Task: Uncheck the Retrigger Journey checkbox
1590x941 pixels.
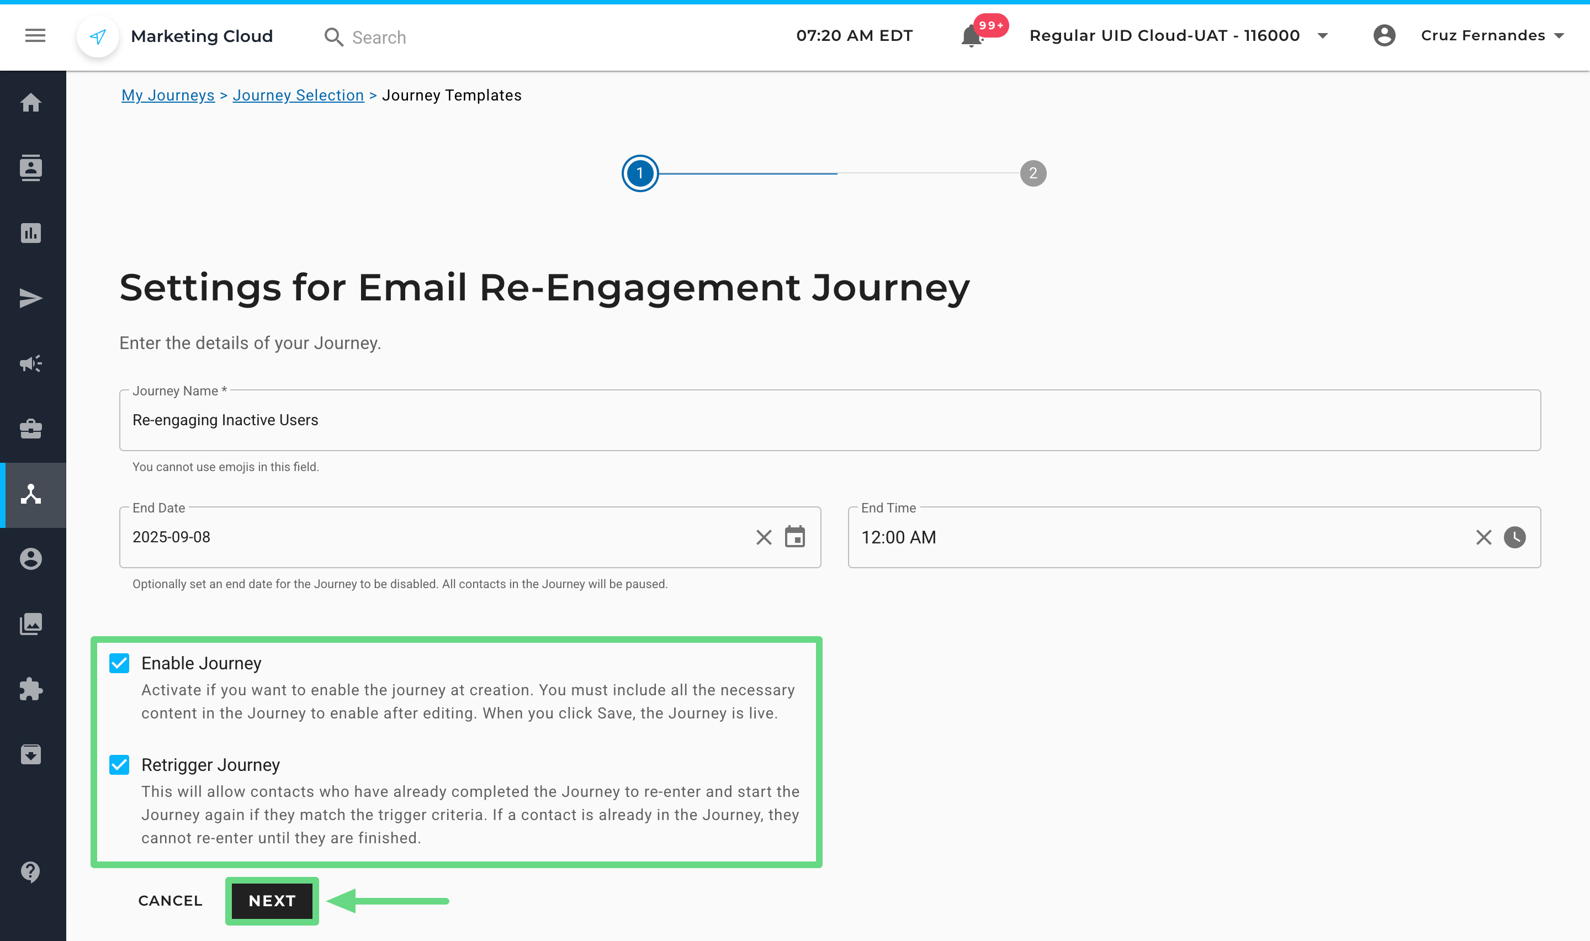Action: 119,765
